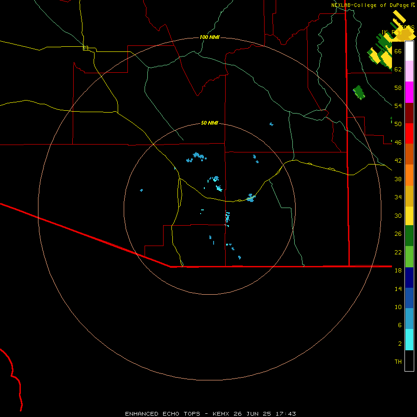Click the 17:43 timestamp in the caption
Viewport: 417px width, 417px height.
[286, 414]
